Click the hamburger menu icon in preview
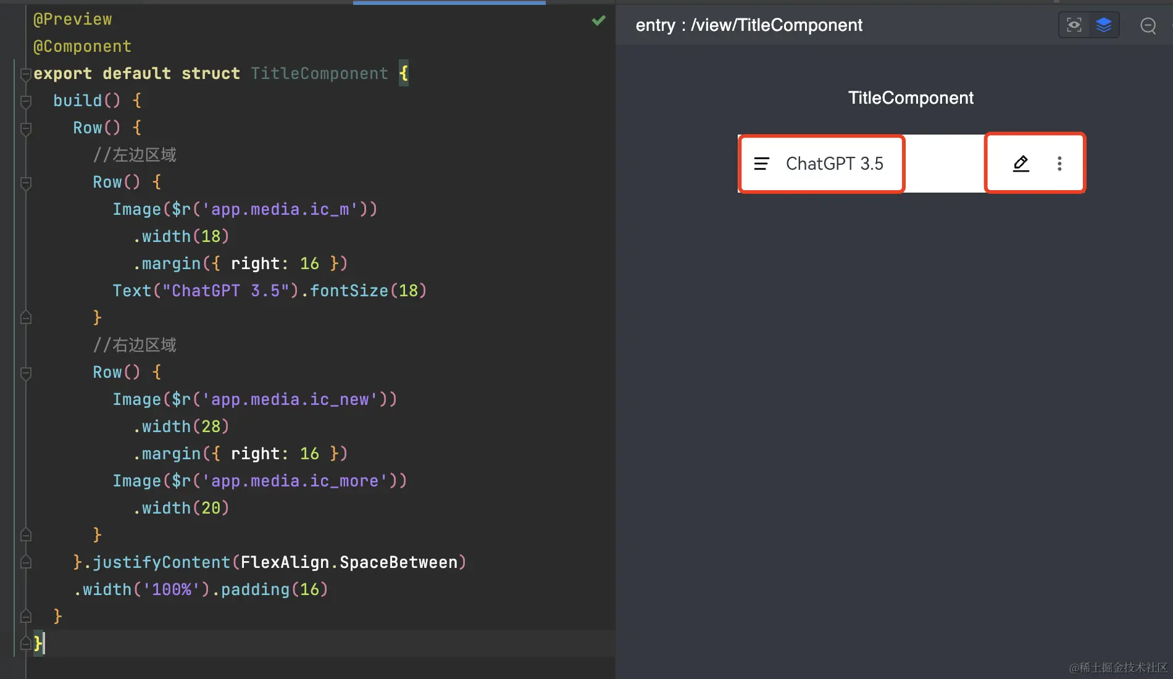This screenshot has width=1173, height=679. pyautogui.click(x=762, y=164)
